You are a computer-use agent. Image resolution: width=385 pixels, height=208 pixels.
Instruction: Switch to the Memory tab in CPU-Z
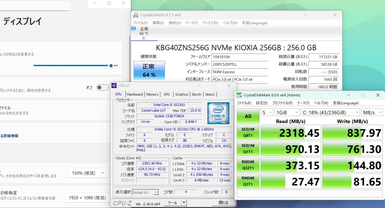[x=152, y=94]
